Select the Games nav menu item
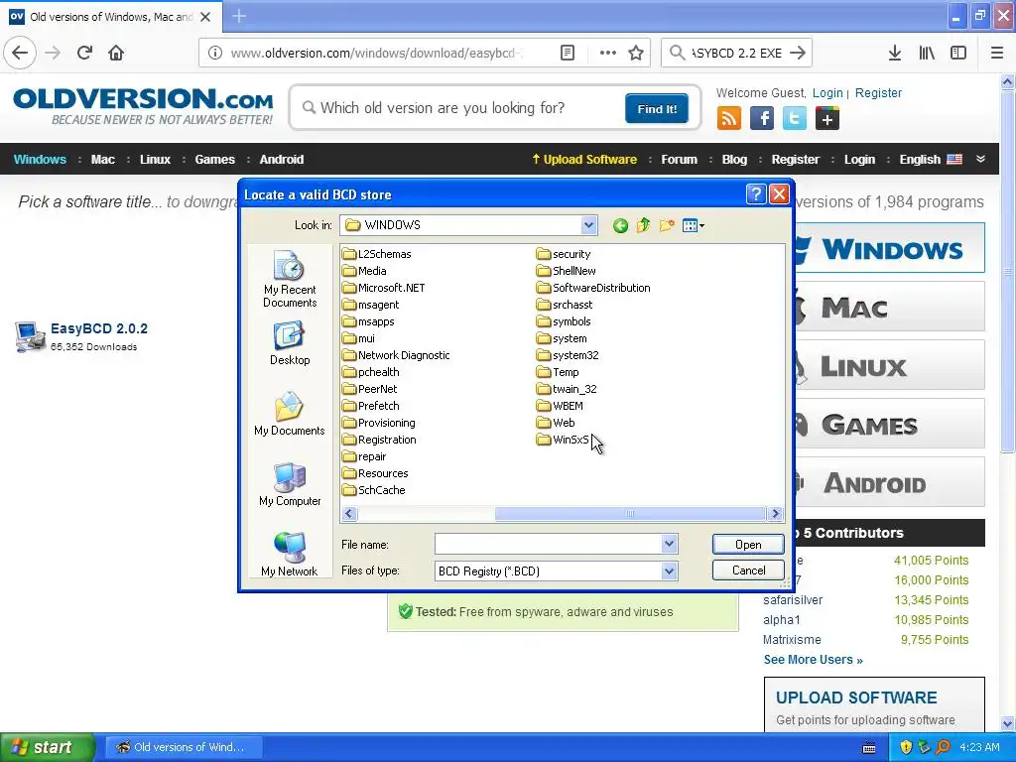 click(x=214, y=160)
